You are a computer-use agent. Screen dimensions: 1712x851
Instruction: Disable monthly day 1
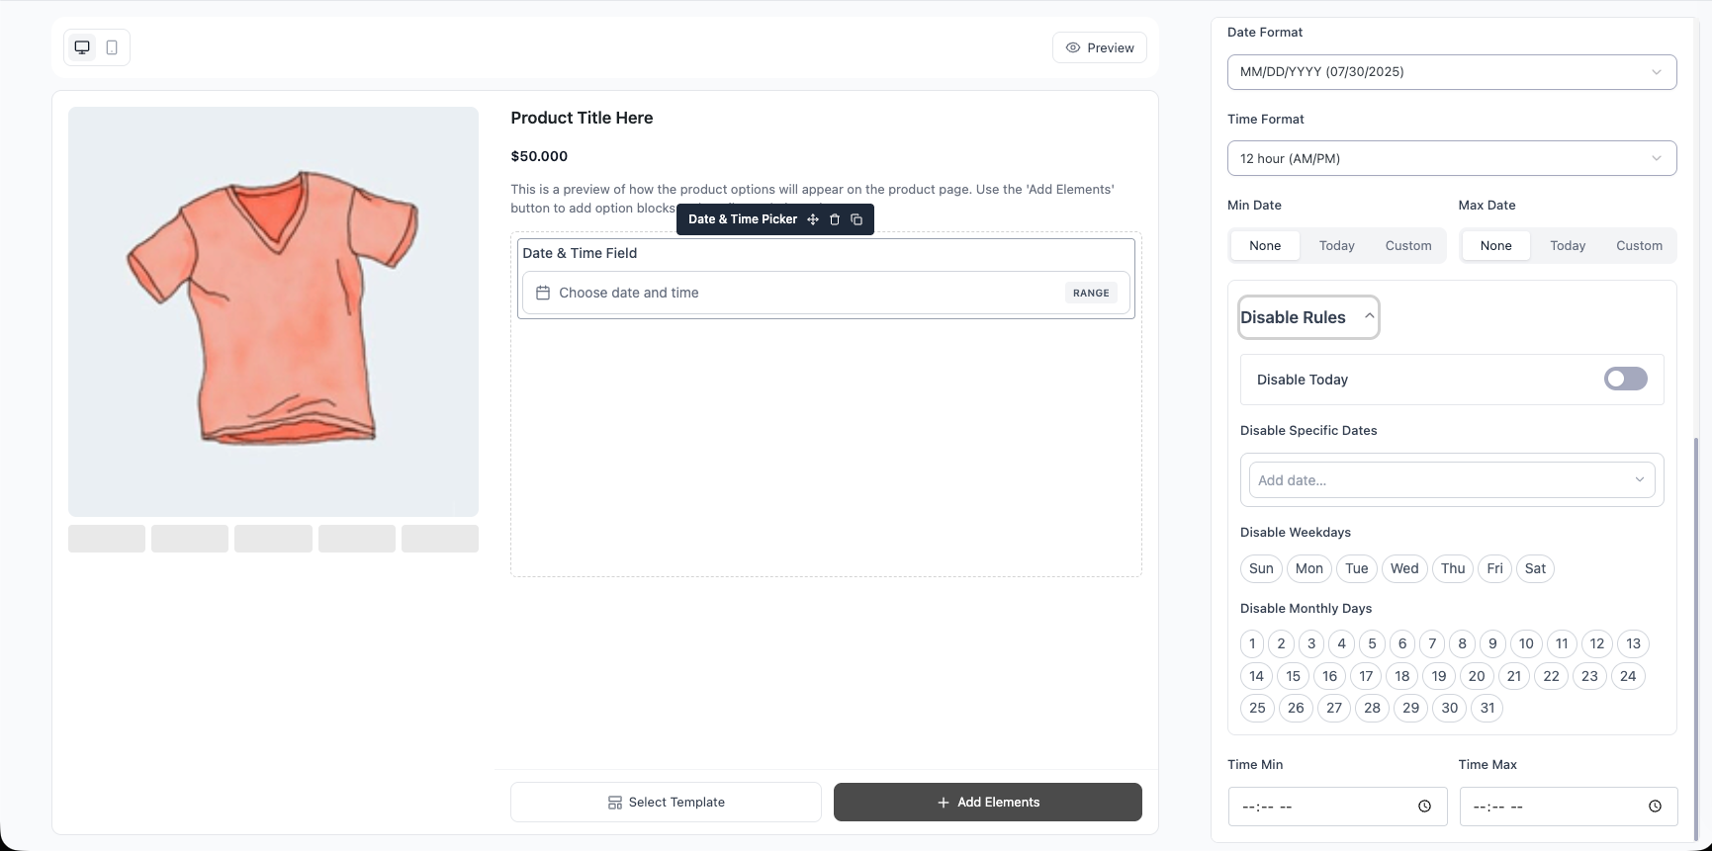click(x=1252, y=643)
